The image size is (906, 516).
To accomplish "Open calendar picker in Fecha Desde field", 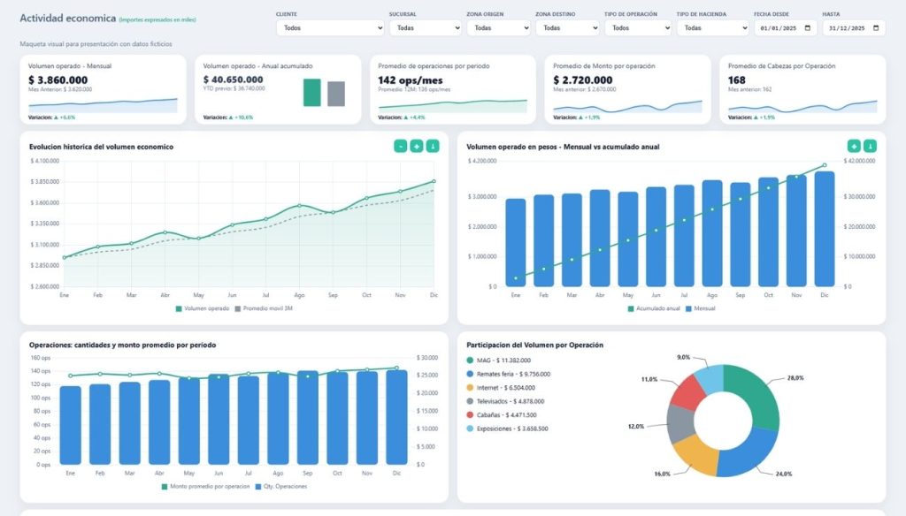I will click(x=807, y=28).
